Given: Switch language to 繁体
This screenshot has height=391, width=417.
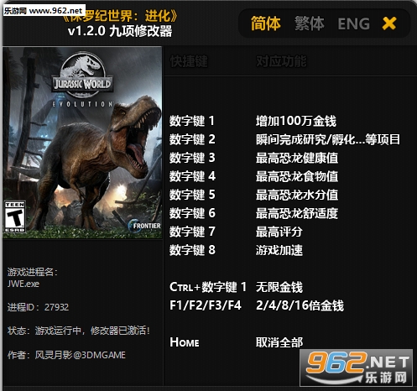Looking at the screenshot, I should click(x=310, y=23).
